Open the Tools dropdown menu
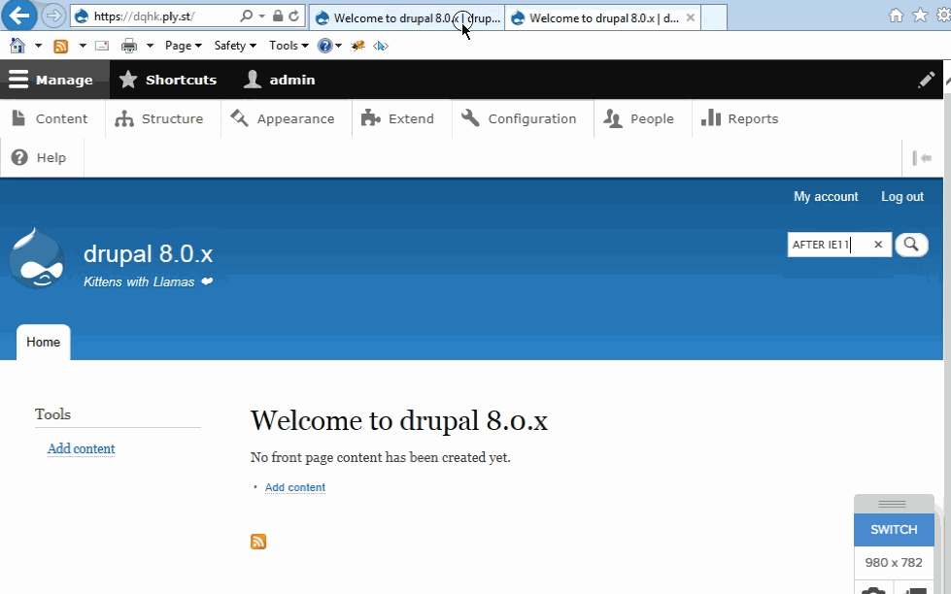The height and width of the screenshot is (594, 951). [289, 46]
